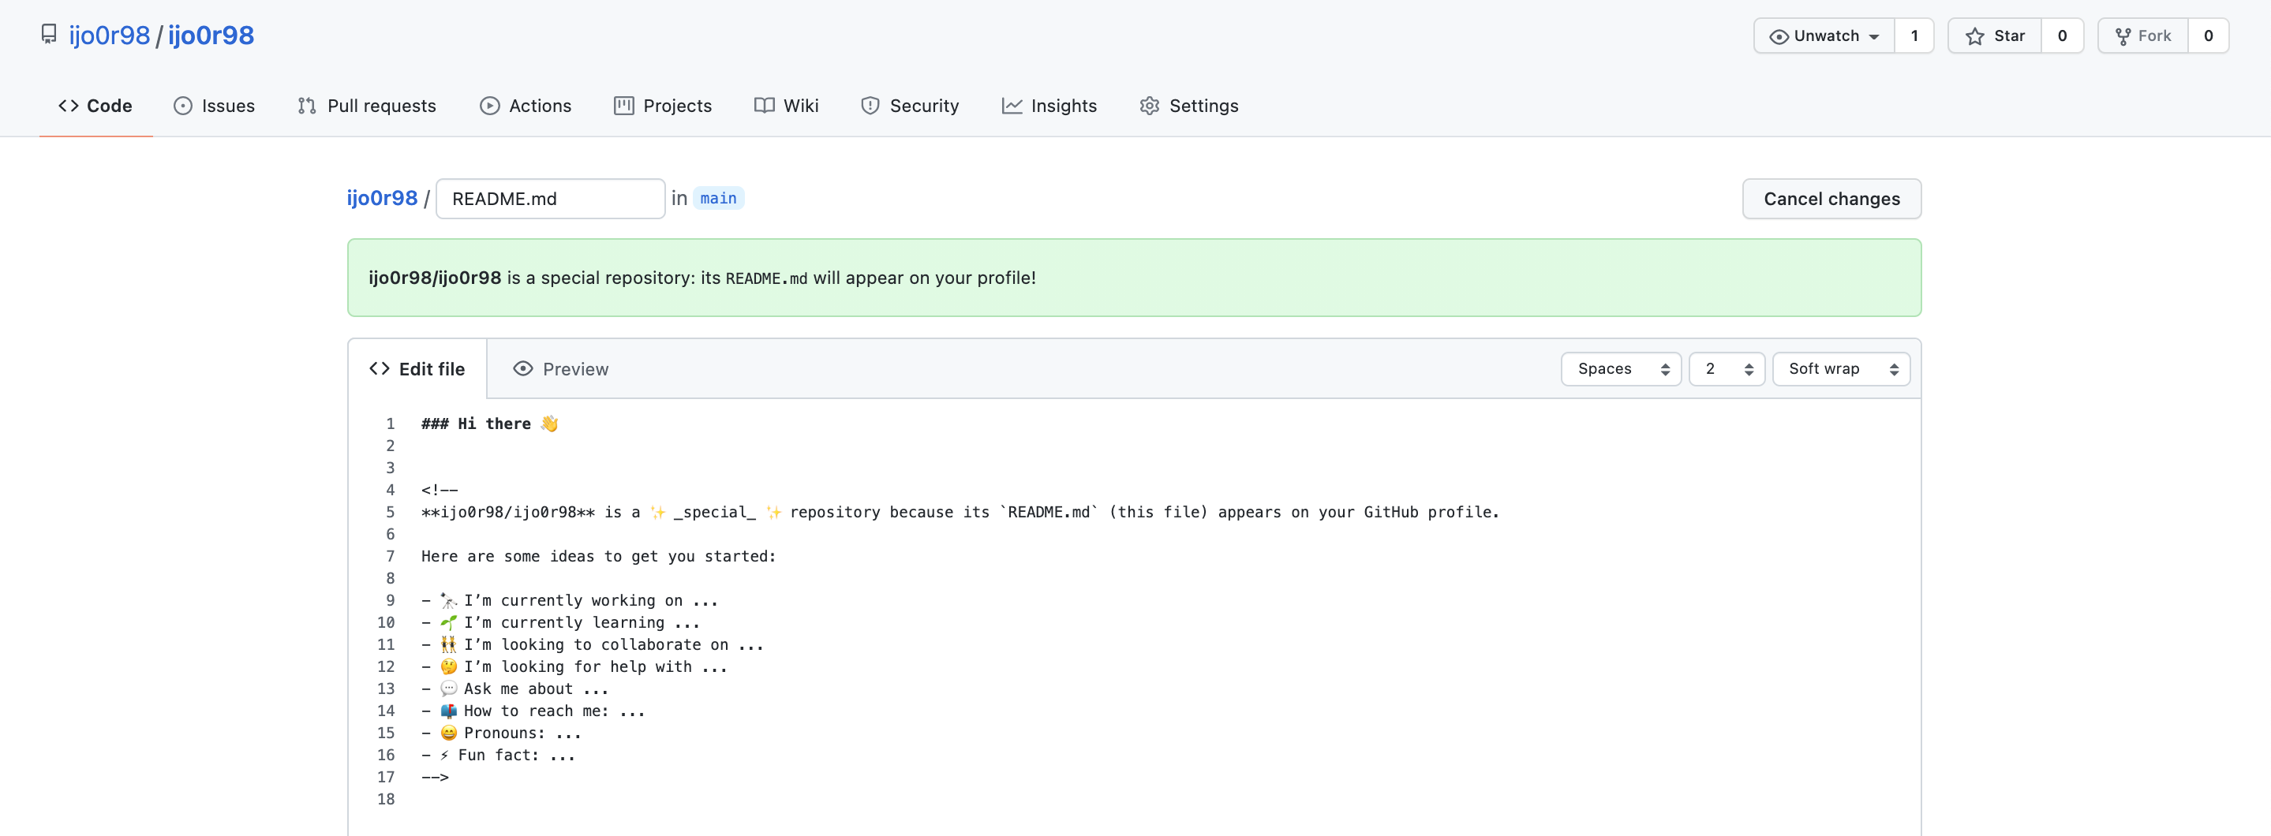
Task: Star this repository
Action: [1995, 35]
